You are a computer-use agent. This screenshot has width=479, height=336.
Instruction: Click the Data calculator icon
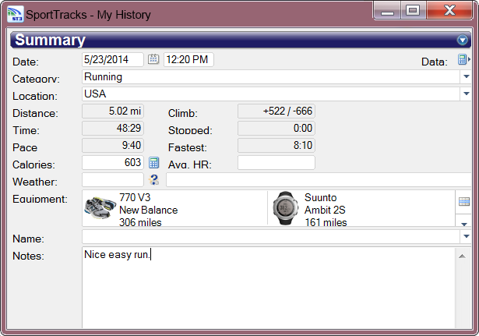point(463,59)
